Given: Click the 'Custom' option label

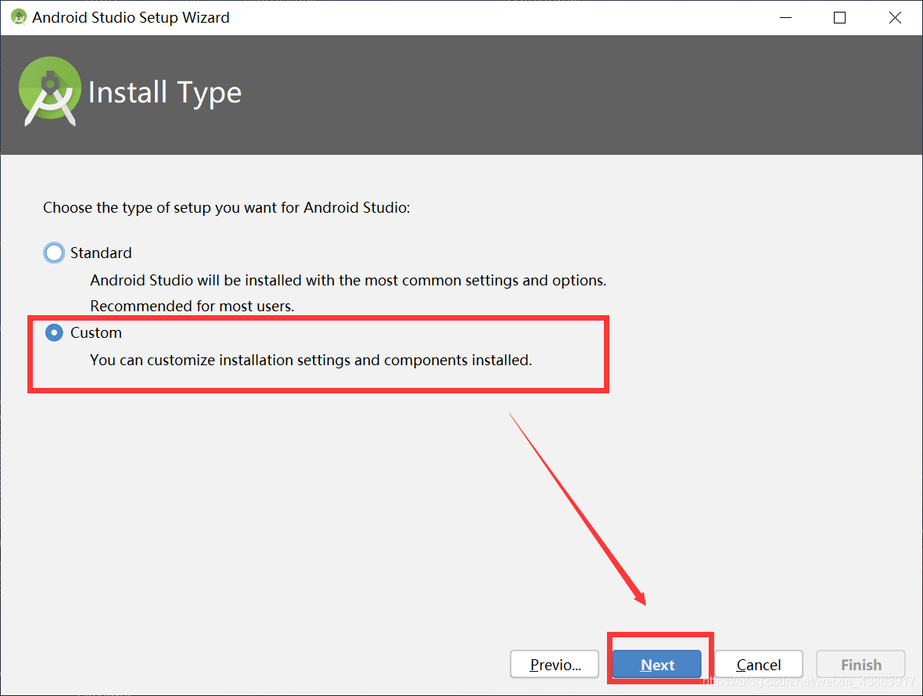Looking at the screenshot, I should click(96, 333).
